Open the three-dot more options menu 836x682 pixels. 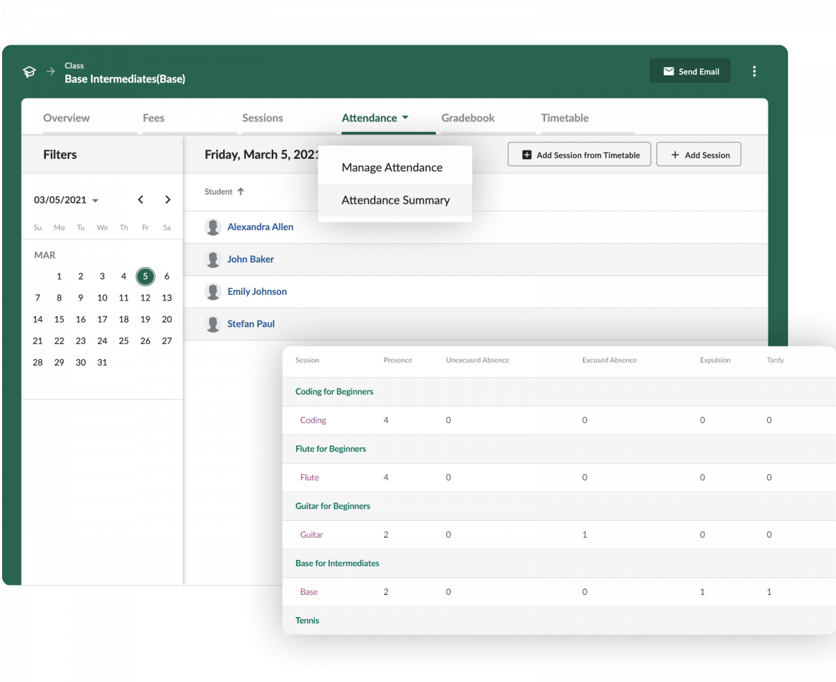754,71
